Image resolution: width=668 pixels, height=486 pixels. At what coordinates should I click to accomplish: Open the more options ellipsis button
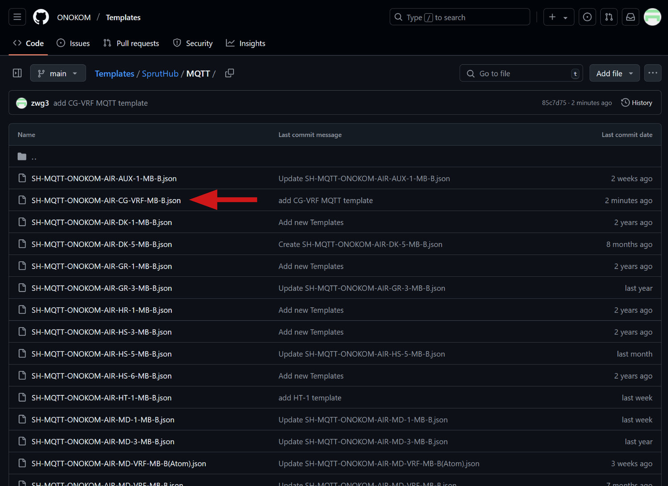652,73
